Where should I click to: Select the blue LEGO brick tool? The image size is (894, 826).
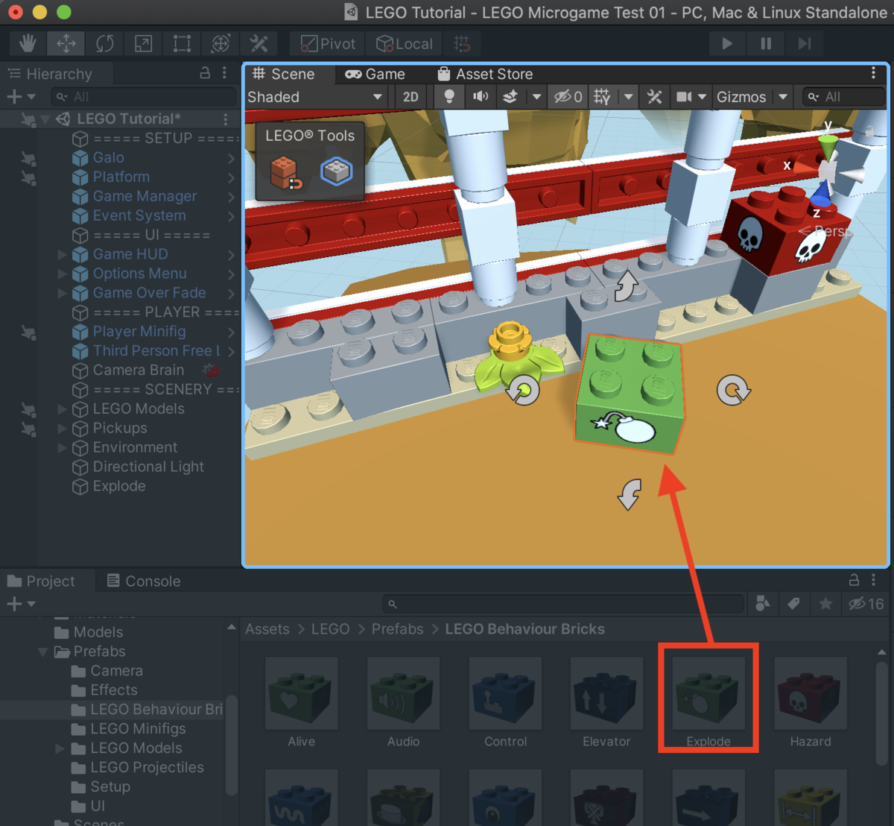(x=337, y=171)
